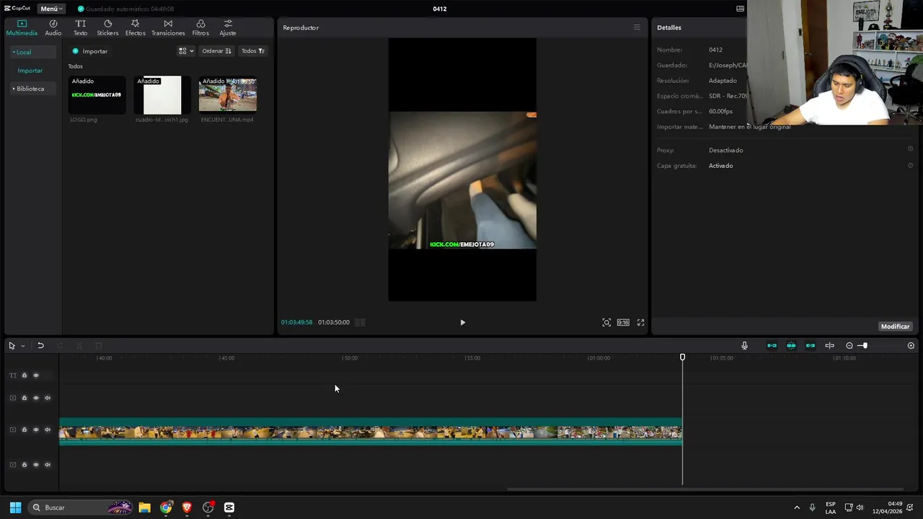Open the aspect ratio button in player
The width and height of the screenshot is (923, 519).
[623, 322]
